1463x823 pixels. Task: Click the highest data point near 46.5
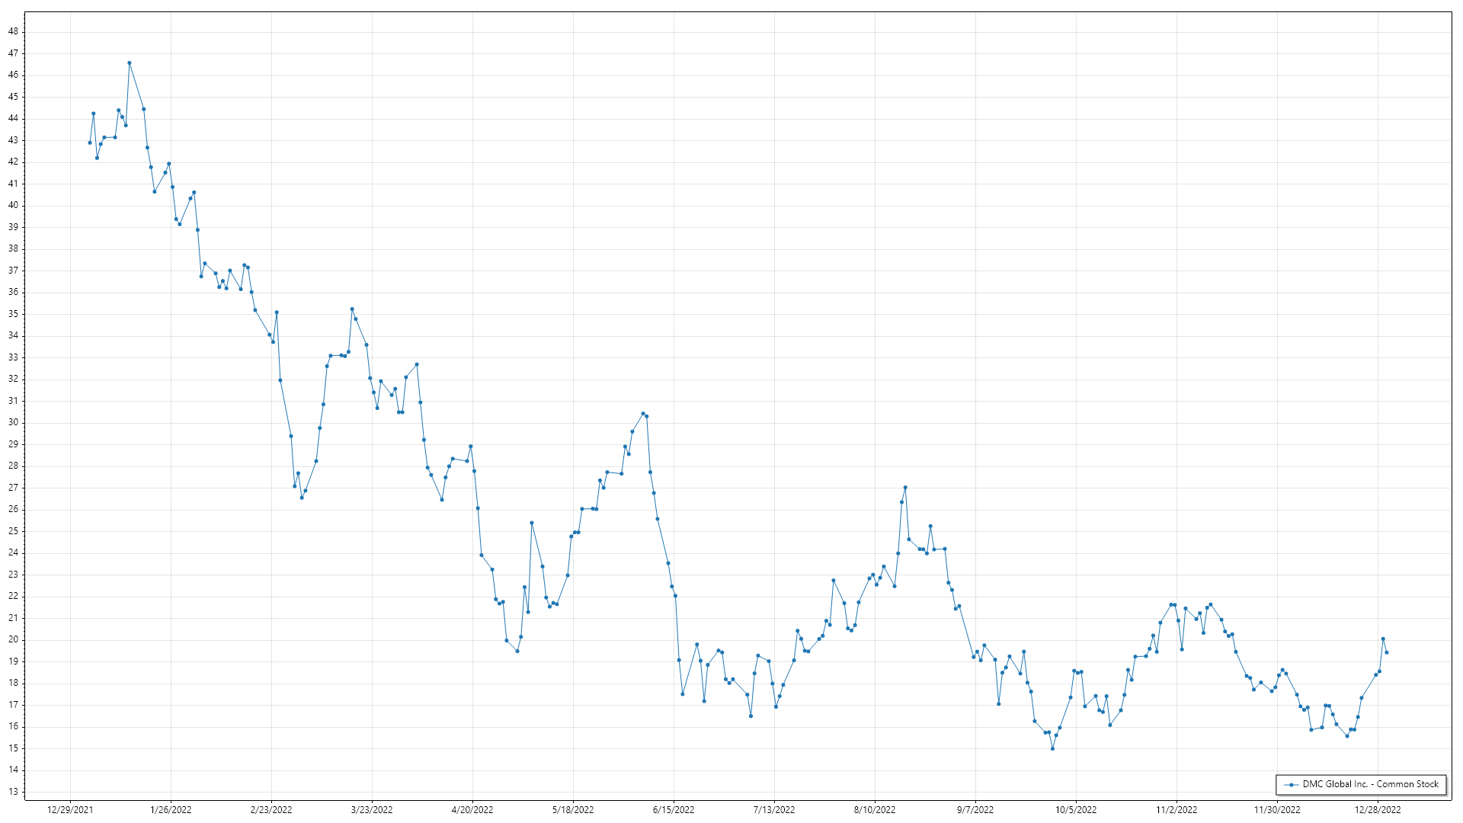130,62
